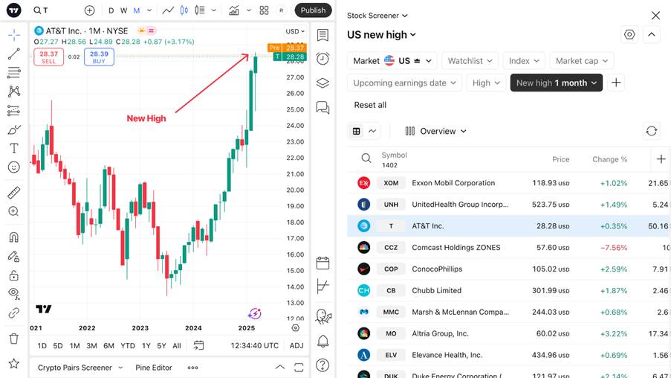671x378 pixels.
Task: Switch chart interval to D
Action: [111, 10]
